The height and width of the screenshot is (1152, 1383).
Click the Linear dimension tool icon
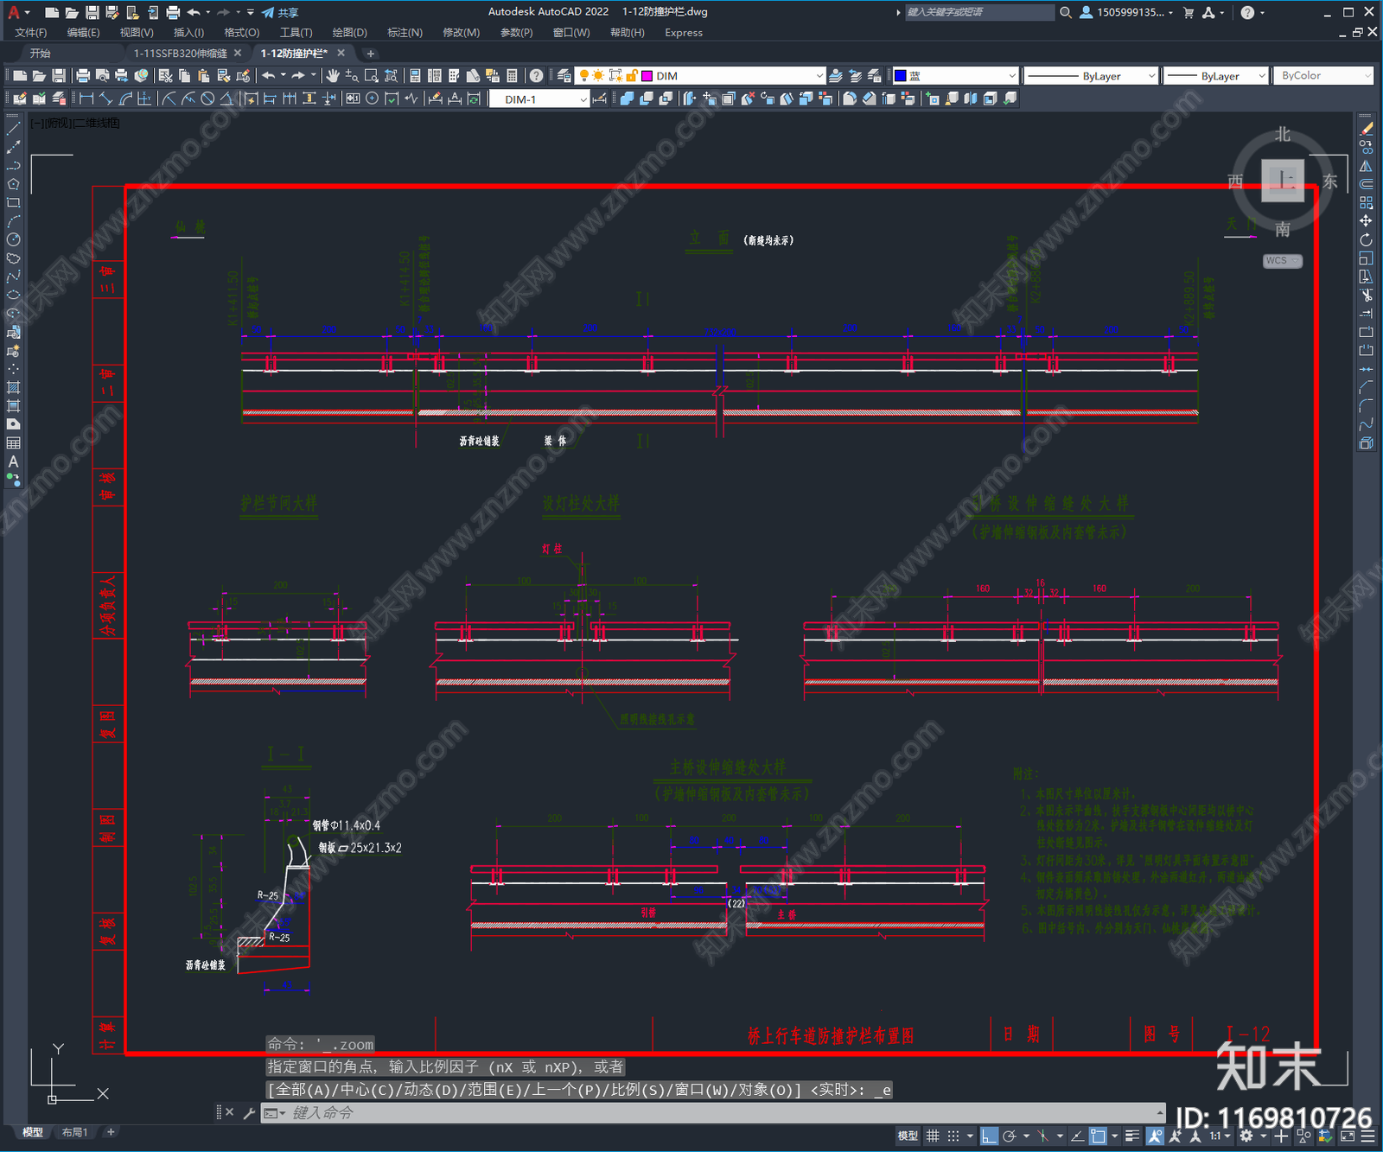pyautogui.click(x=86, y=99)
